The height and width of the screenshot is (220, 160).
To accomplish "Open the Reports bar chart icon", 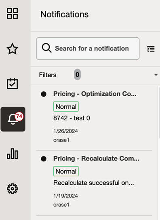I will click(13, 154).
